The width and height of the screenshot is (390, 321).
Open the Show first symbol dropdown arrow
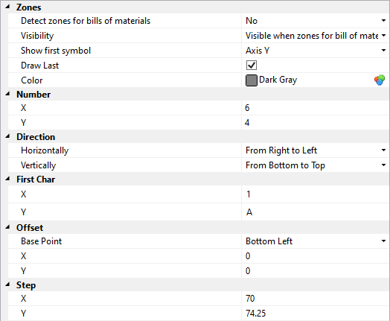click(383, 51)
